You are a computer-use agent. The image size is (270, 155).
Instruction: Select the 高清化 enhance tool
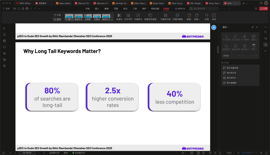click(119, 17)
